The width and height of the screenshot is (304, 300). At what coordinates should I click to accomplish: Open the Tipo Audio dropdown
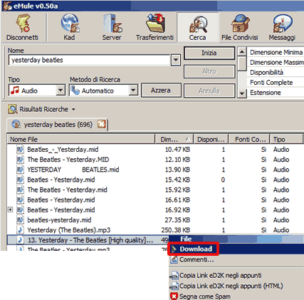61,90
